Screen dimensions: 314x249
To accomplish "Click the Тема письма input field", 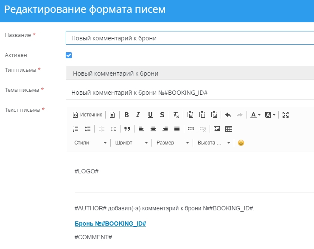I will click(x=190, y=93).
